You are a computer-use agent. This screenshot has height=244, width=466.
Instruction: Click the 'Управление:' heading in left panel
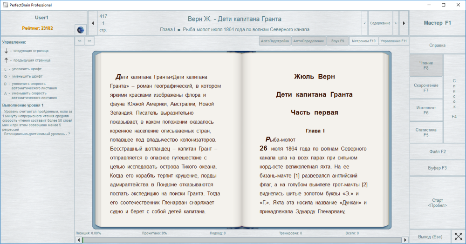point(14,42)
